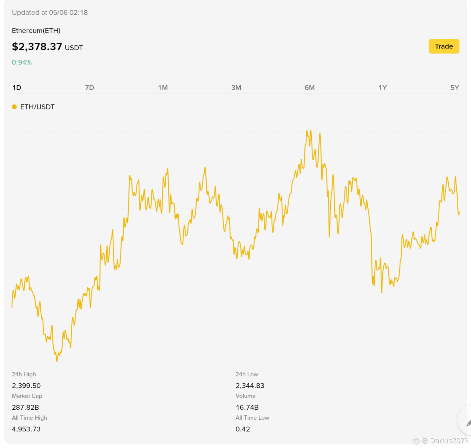Click the ETH/USDT legend label
Viewport: 471px width, 448px height.
pos(37,107)
